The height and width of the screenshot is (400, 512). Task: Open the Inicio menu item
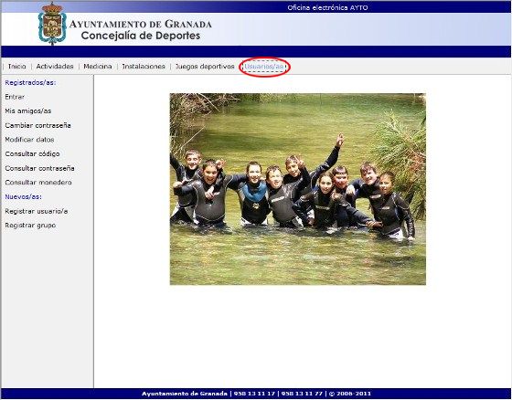(17, 67)
